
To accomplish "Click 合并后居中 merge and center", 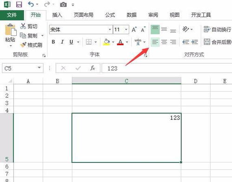I will coord(218,42).
